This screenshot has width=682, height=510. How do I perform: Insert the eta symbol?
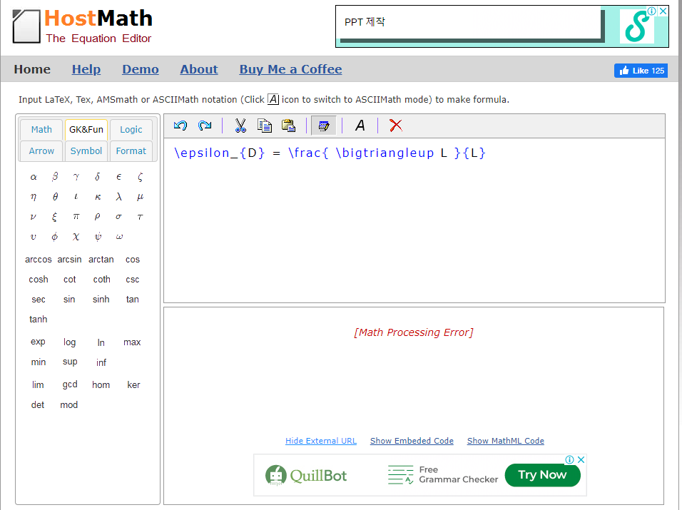pos(34,197)
